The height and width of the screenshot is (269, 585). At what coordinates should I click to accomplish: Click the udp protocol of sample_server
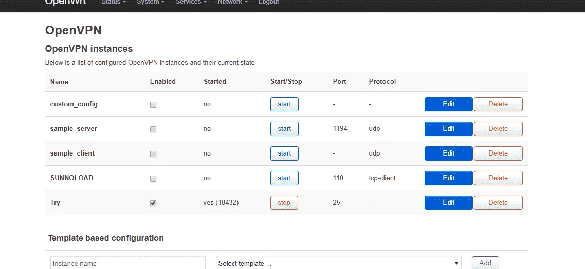(375, 129)
